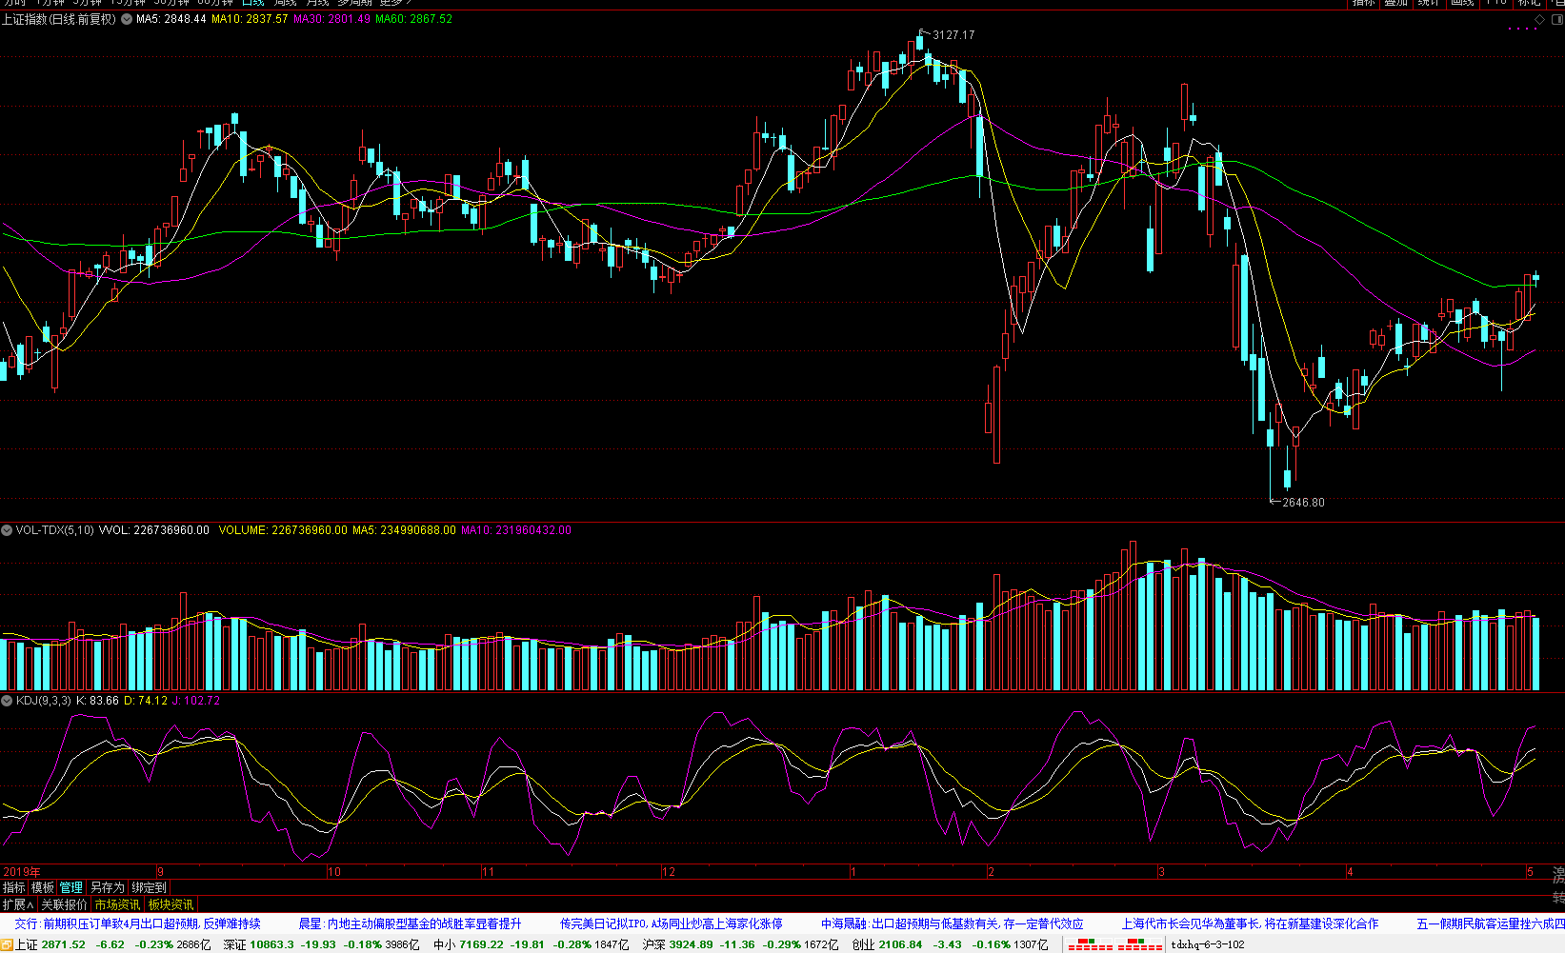The width and height of the screenshot is (1565, 953).
Task: Open the 交行 export orders news headline
Action: (x=137, y=923)
